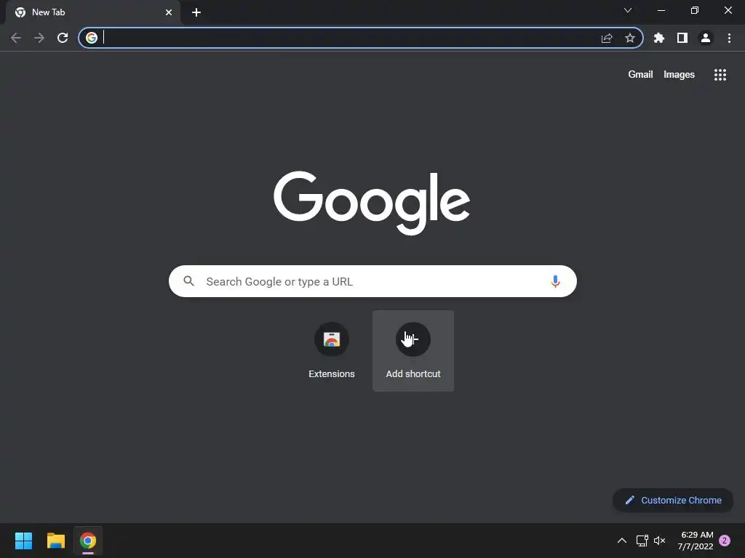The image size is (745, 558).
Task: Start voice search with microphone icon
Action: (x=555, y=281)
